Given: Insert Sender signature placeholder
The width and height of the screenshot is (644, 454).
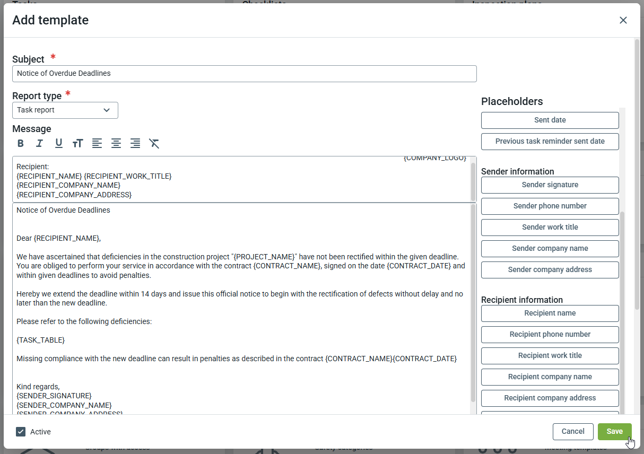Looking at the screenshot, I should coord(550,185).
